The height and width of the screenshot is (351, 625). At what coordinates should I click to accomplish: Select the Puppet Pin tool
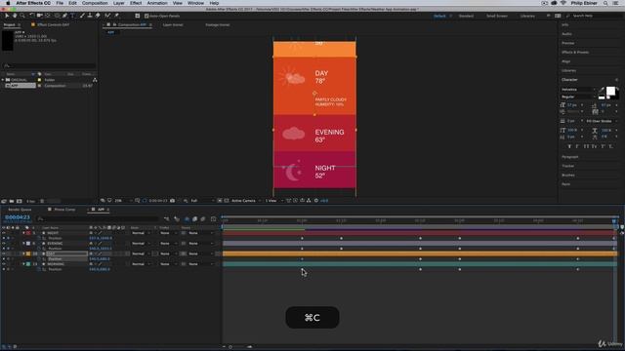click(x=116, y=16)
